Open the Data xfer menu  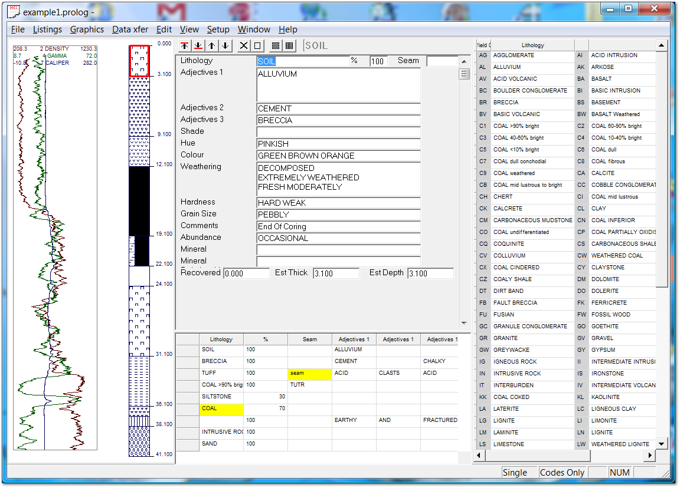130,29
